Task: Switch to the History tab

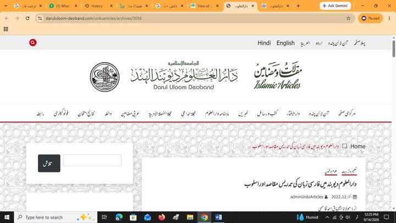Action: [97, 6]
